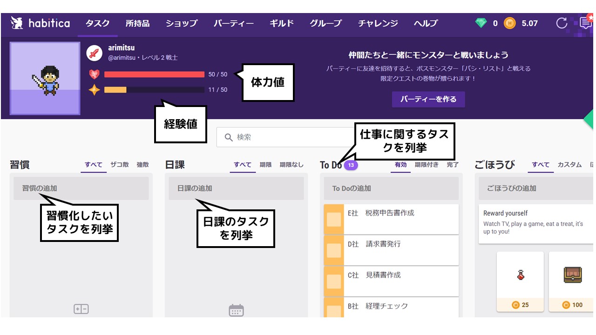Click the Habitica gryphon logo
Screen dimensions: 596x335
pos(18,23)
